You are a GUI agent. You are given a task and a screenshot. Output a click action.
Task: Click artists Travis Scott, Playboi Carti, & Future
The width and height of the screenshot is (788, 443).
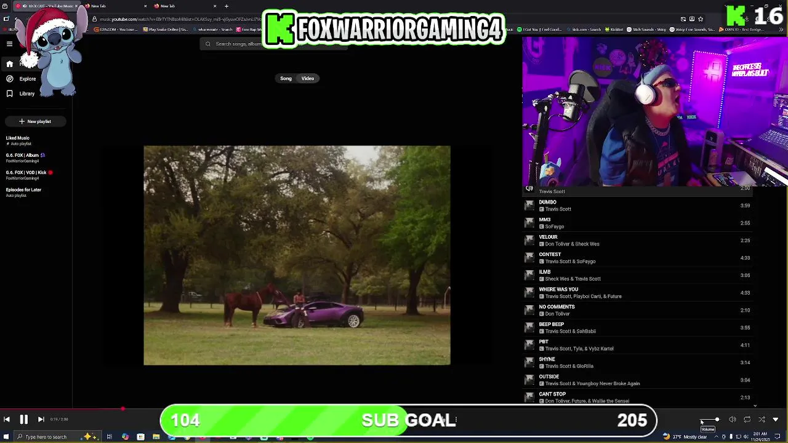pyautogui.click(x=584, y=297)
